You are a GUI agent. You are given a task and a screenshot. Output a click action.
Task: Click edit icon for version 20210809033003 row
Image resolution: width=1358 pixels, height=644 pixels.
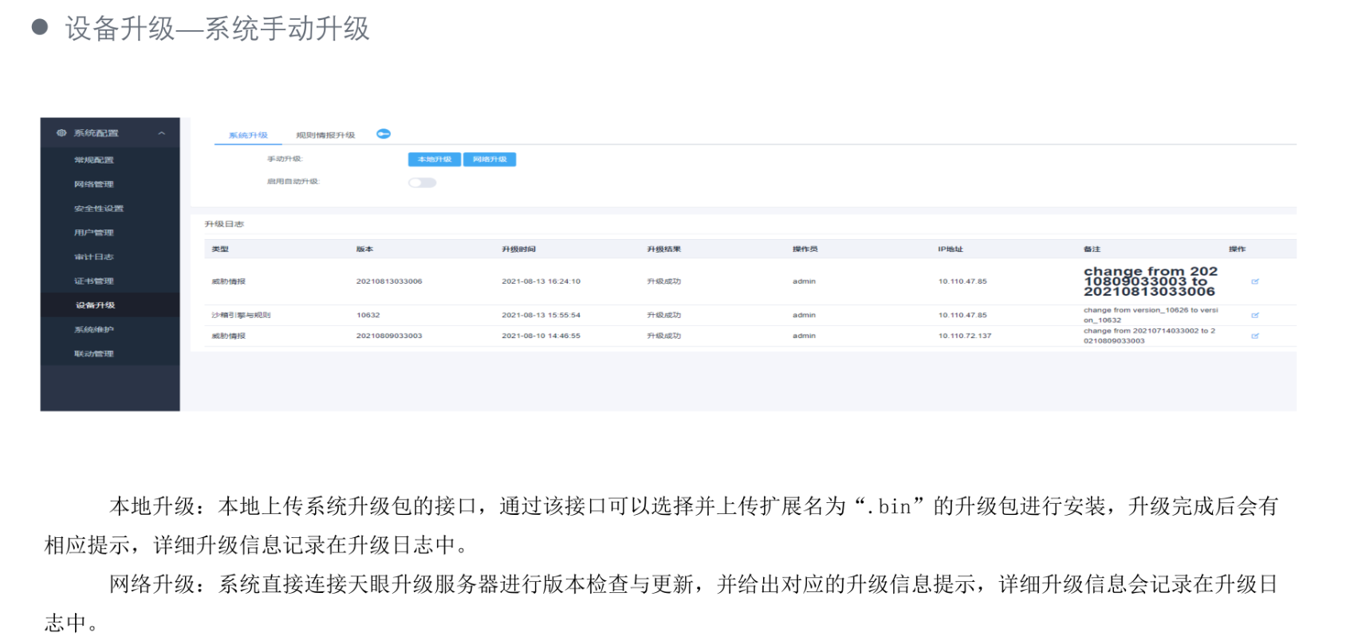[1254, 336]
